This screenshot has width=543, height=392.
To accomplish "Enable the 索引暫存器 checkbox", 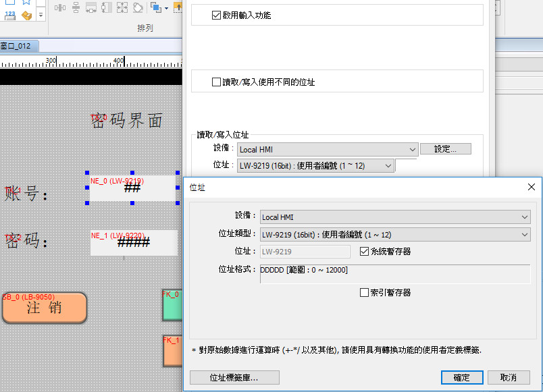I will click(365, 293).
